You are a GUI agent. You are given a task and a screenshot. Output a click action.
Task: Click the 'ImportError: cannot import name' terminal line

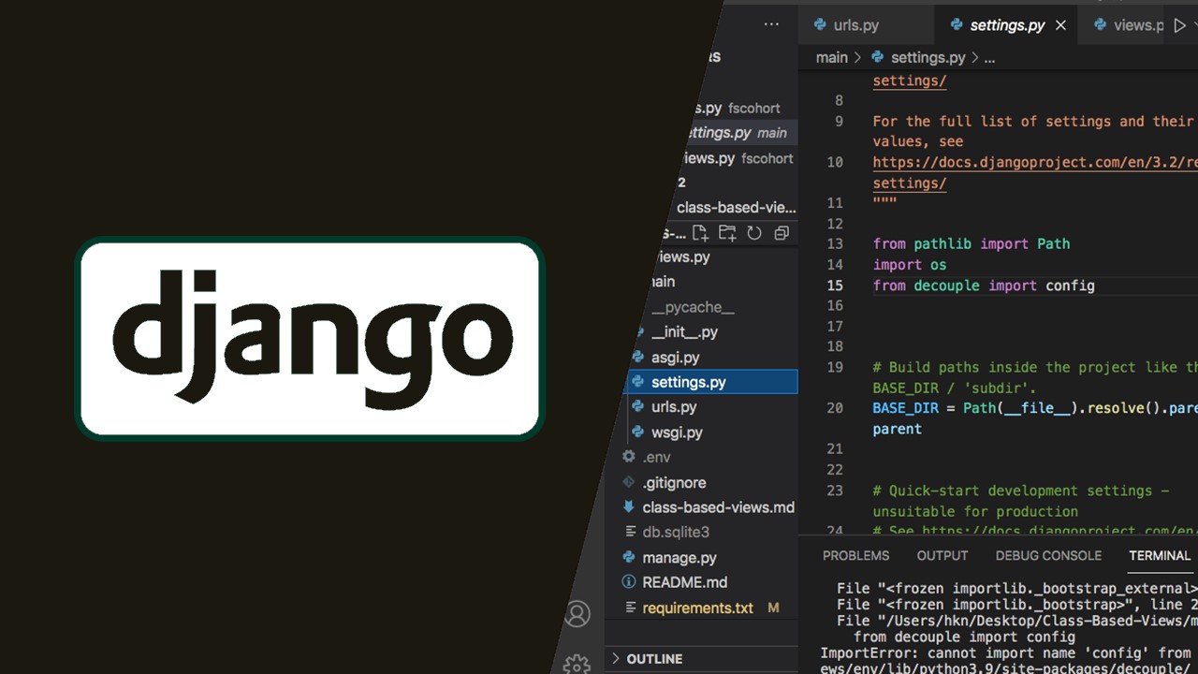tap(1005, 653)
